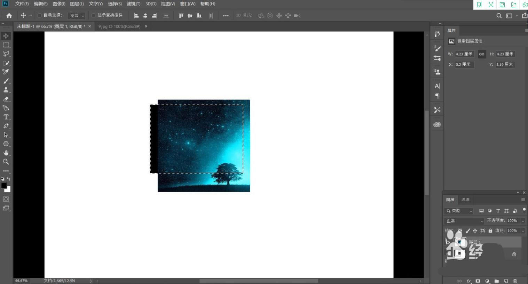Select the Pen tool

click(x=6, y=126)
